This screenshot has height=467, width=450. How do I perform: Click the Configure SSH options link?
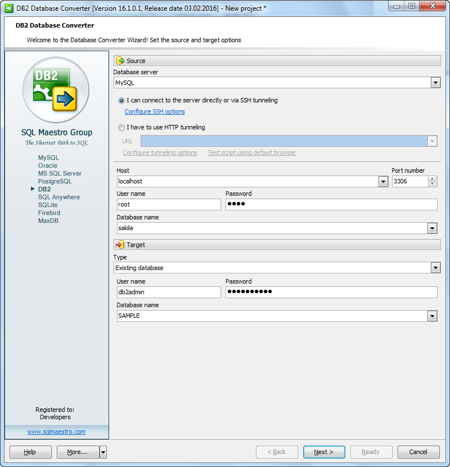tap(154, 111)
